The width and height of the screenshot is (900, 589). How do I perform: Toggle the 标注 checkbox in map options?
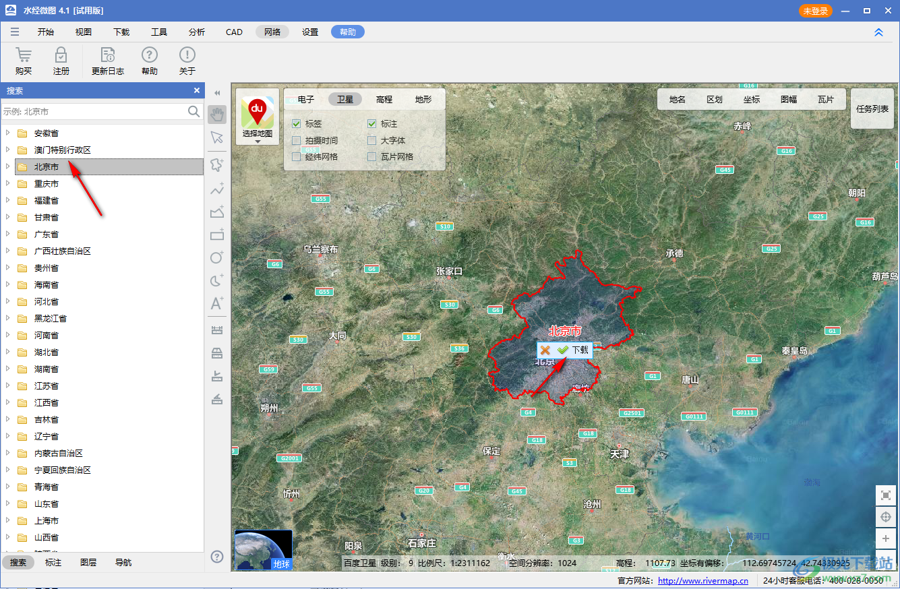click(x=371, y=124)
